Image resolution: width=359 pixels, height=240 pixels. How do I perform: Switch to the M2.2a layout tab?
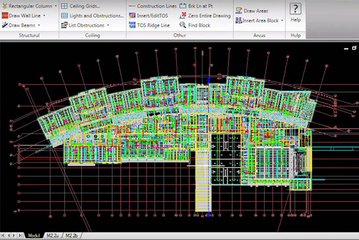[53, 236]
